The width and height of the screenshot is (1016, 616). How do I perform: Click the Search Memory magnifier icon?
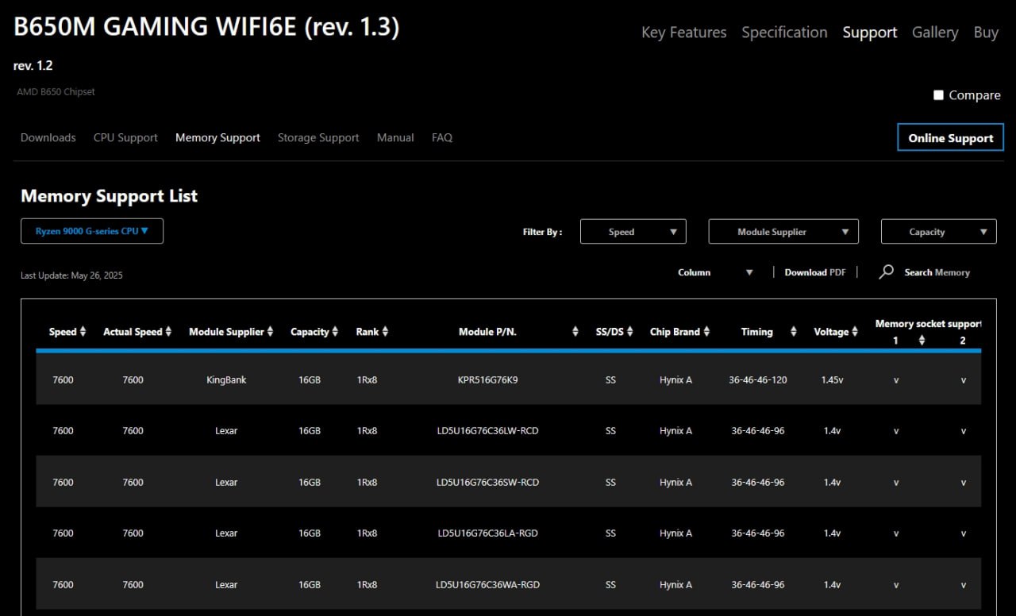[887, 272]
